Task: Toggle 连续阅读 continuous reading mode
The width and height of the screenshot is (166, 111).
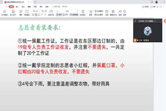Action: (x=74, y=15)
